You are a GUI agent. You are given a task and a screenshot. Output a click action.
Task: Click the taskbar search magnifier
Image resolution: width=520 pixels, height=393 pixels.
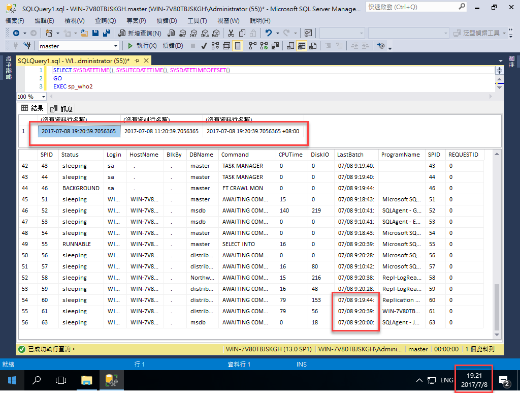(x=37, y=380)
